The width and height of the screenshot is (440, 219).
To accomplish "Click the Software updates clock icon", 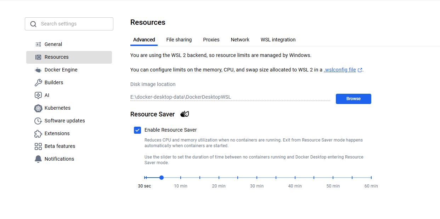I will (38, 121).
